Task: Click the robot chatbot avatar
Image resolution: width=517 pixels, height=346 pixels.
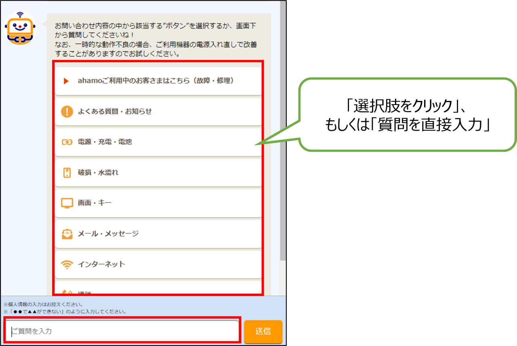Action: [20, 28]
